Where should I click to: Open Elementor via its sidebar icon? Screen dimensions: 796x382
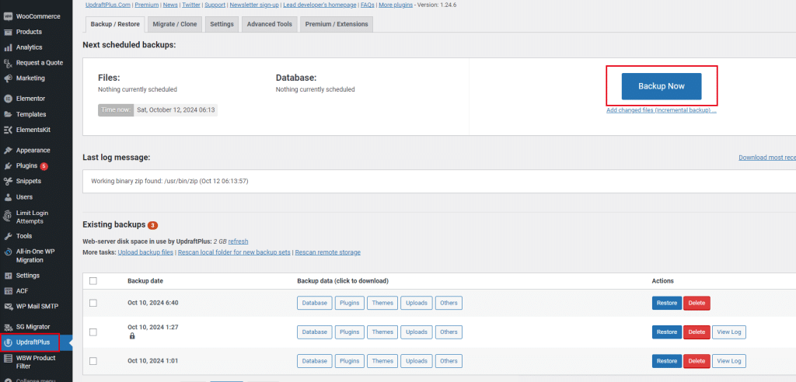click(8, 99)
